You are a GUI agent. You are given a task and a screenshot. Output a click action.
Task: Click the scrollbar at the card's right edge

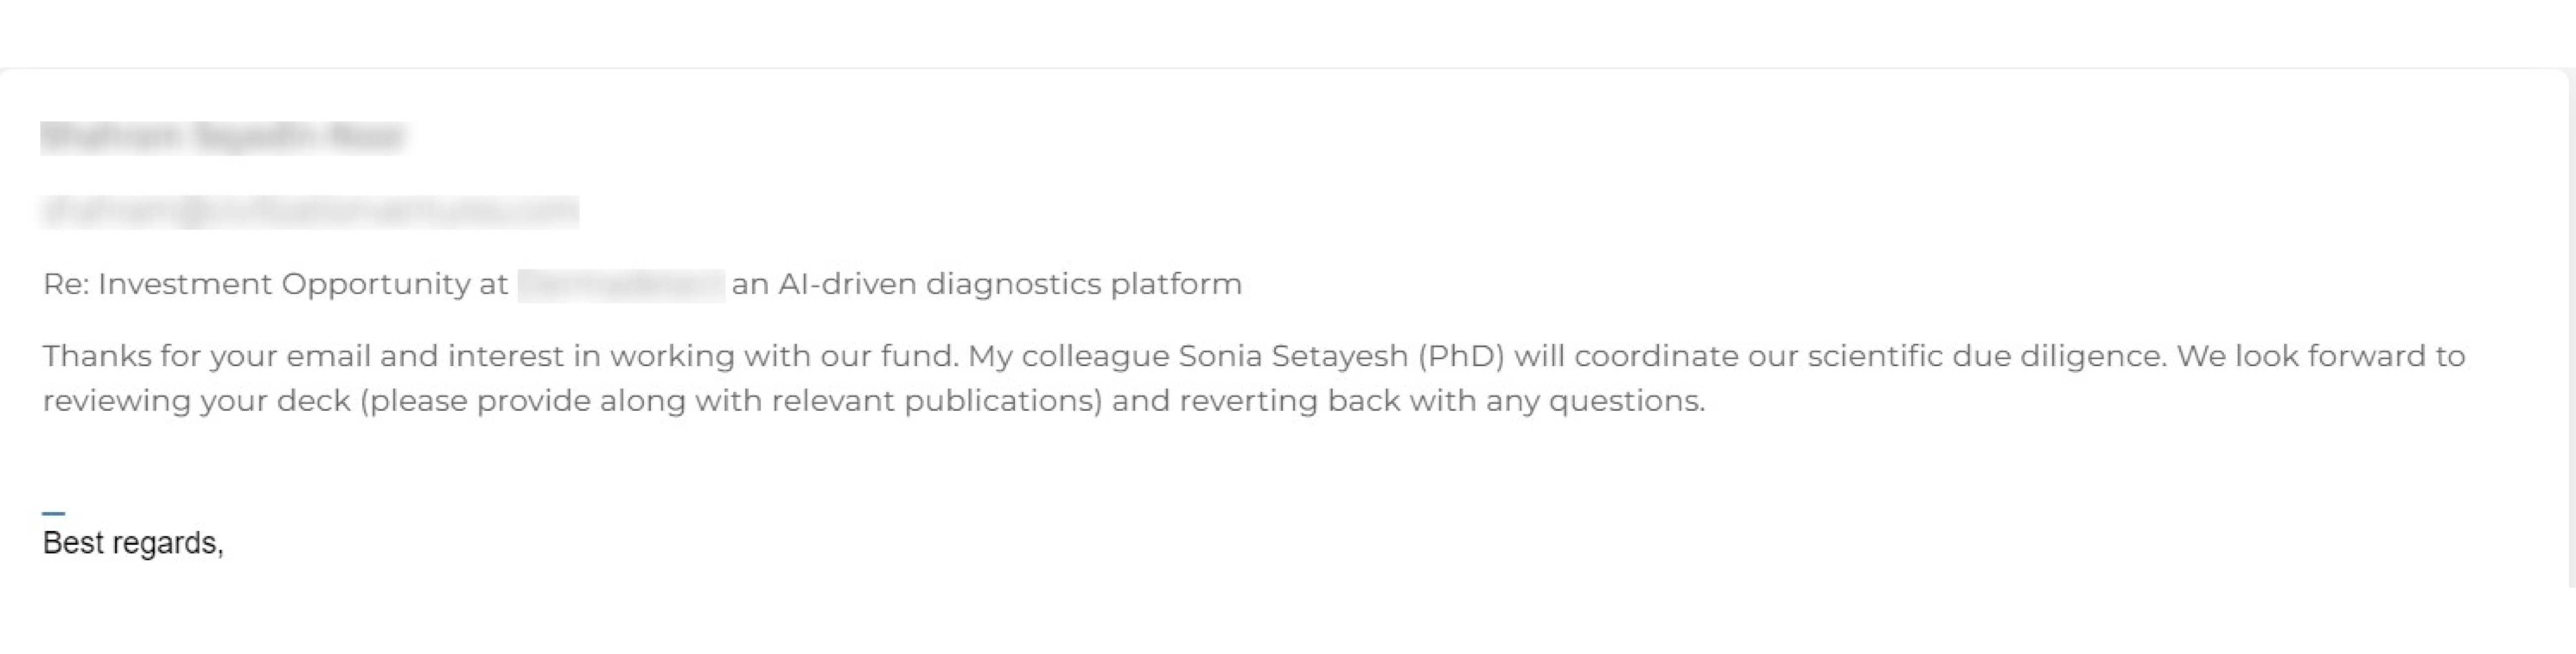pos(2570,330)
